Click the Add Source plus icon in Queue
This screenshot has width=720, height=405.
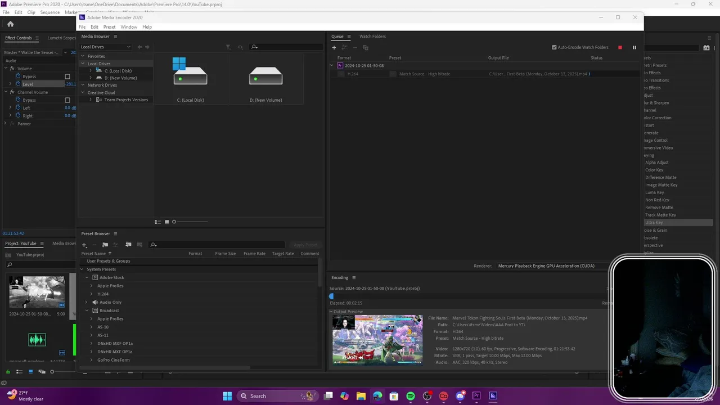[334, 48]
